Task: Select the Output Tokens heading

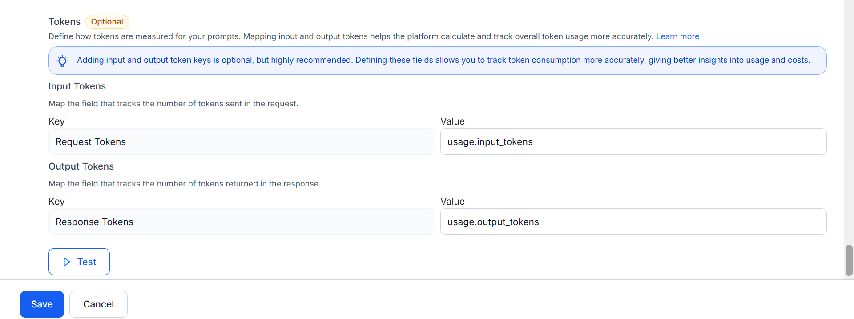Action: [x=81, y=166]
